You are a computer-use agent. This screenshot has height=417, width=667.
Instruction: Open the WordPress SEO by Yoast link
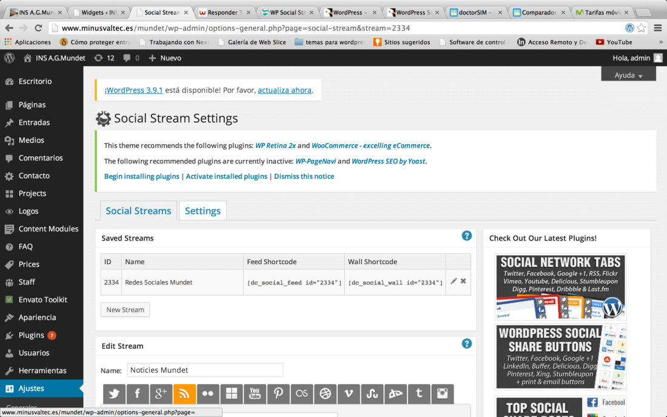click(388, 161)
